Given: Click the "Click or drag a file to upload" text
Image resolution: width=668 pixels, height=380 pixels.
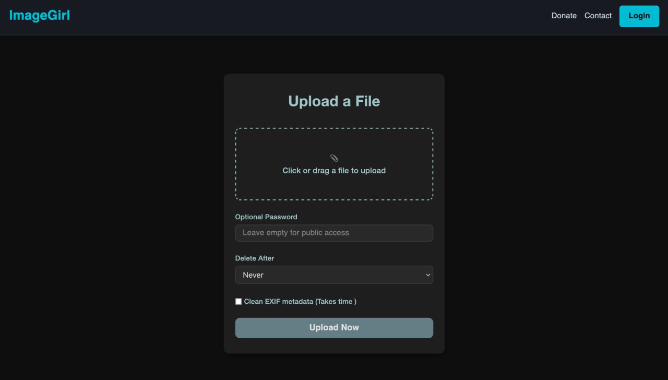Looking at the screenshot, I should pos(334,171).
